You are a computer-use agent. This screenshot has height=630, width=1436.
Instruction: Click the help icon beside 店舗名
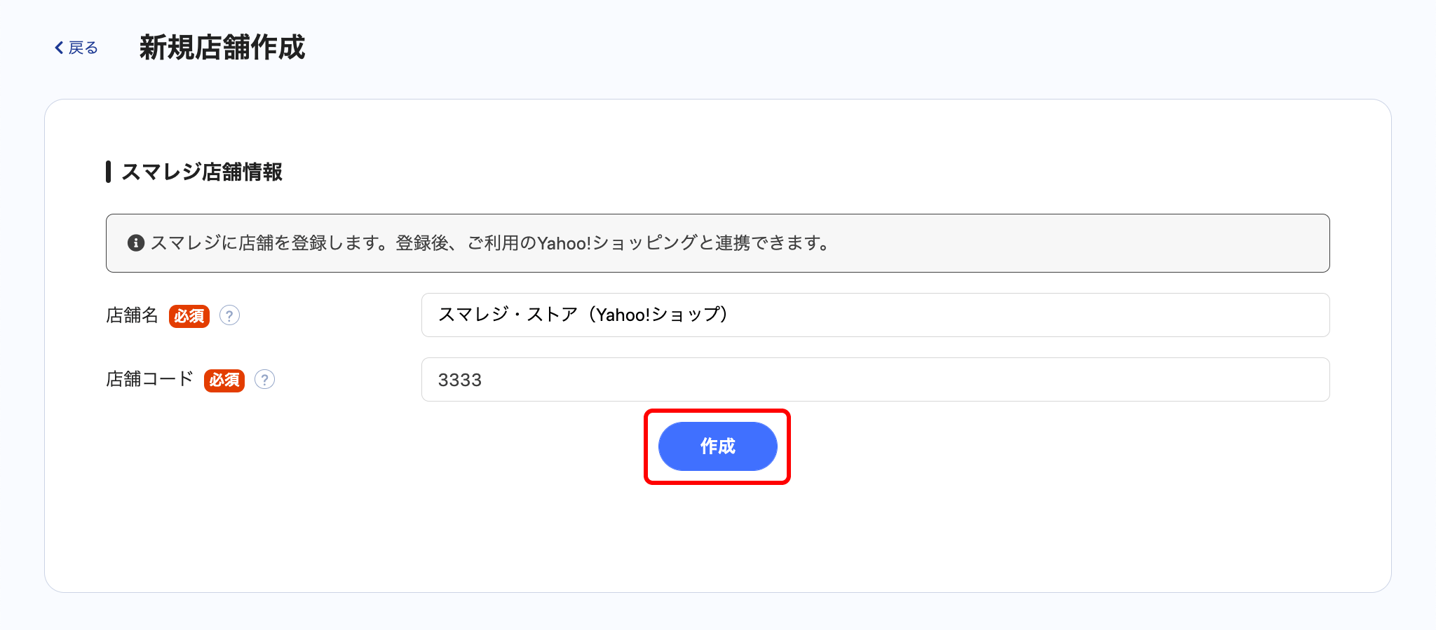229,315
